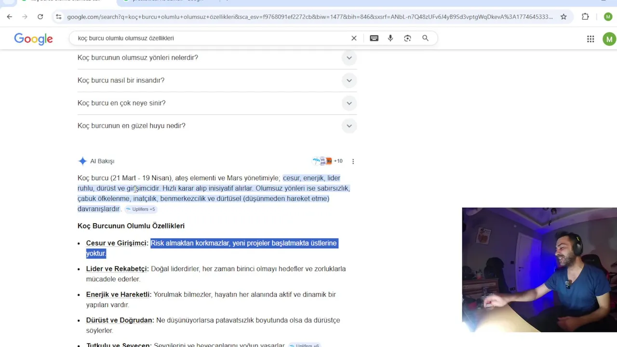This screenshot has width=617, height=347.
Task: Go to Google homepage via logo
Action: [33, 39]
